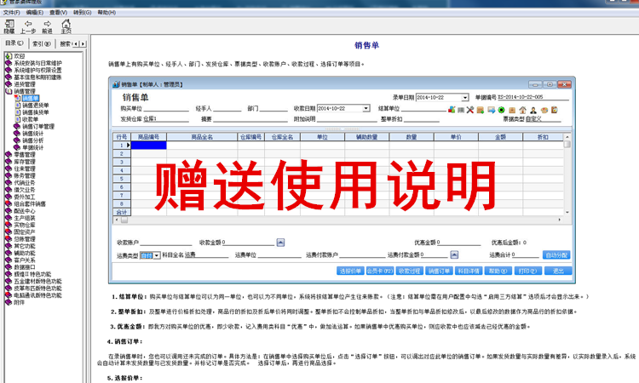639x383 pixels.
Task: Click the book icon beside 库存管理
Action: (x=9, y=161)
